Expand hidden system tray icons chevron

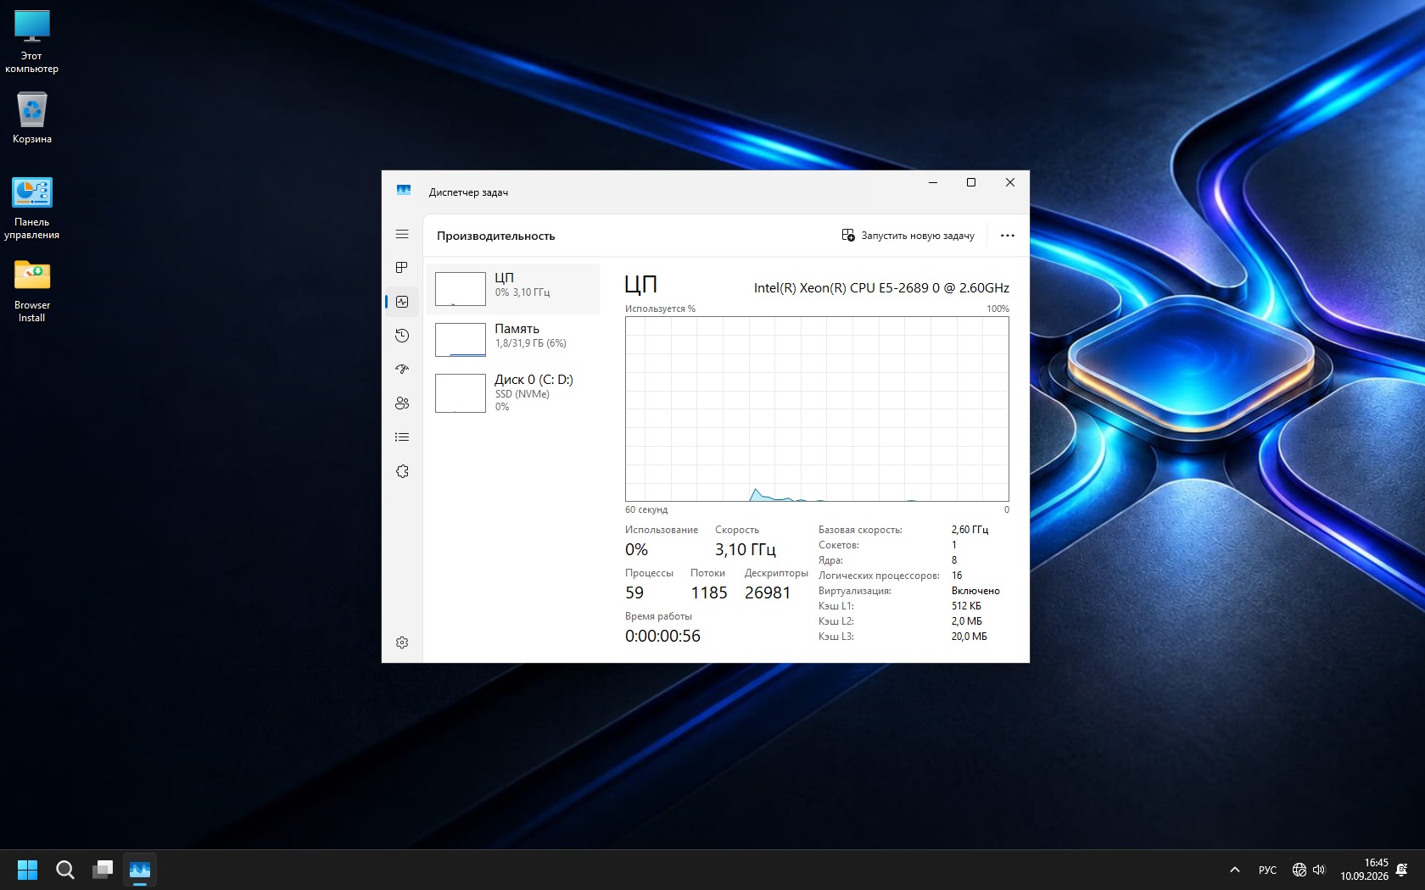1235,870
